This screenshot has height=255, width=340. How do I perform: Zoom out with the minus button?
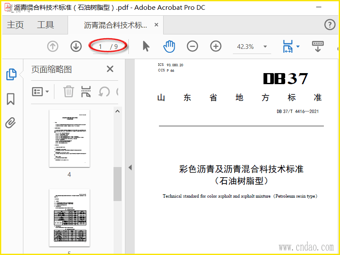(x=193, y=46)
